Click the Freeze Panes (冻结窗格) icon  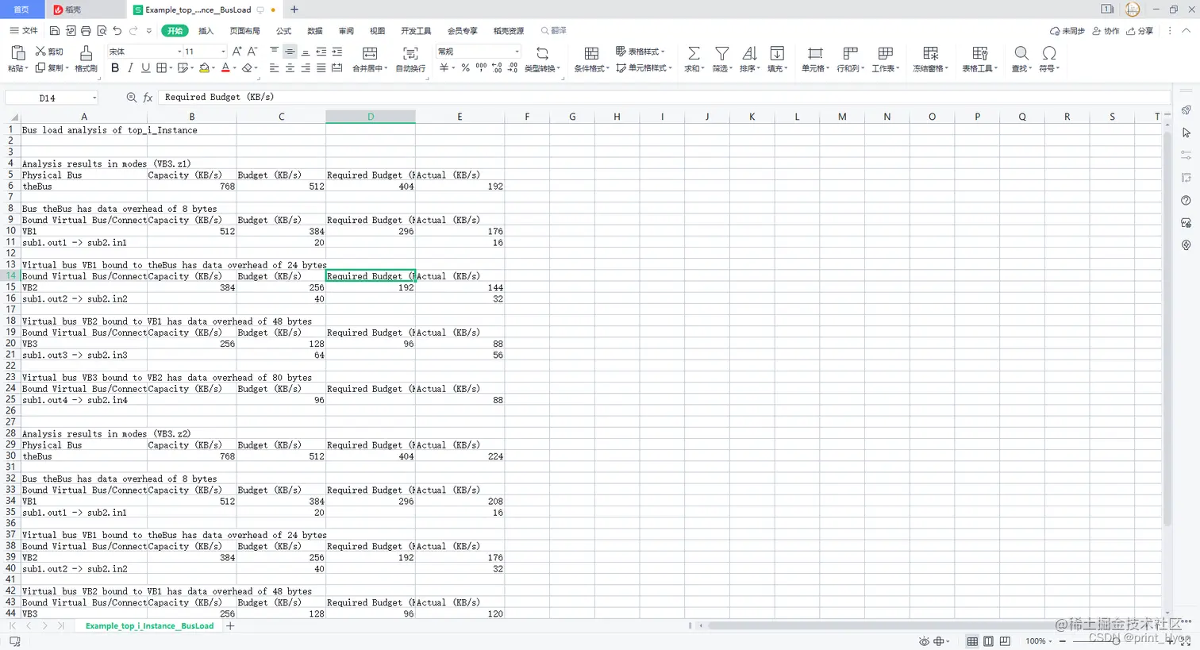(x=930, y=53)
